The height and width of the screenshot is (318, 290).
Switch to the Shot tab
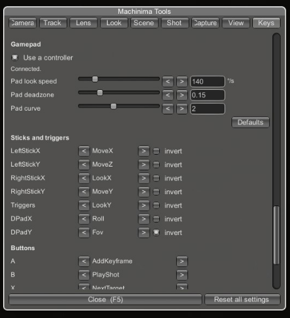174,23
